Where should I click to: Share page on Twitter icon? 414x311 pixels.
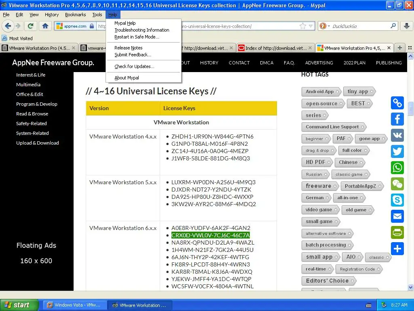[397, 151]
